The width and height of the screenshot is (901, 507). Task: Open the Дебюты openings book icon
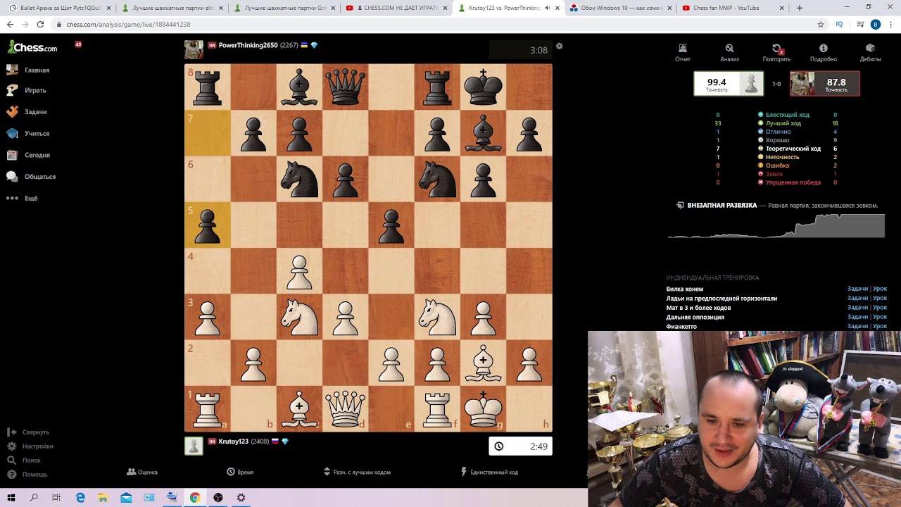[x=870, y=53]
